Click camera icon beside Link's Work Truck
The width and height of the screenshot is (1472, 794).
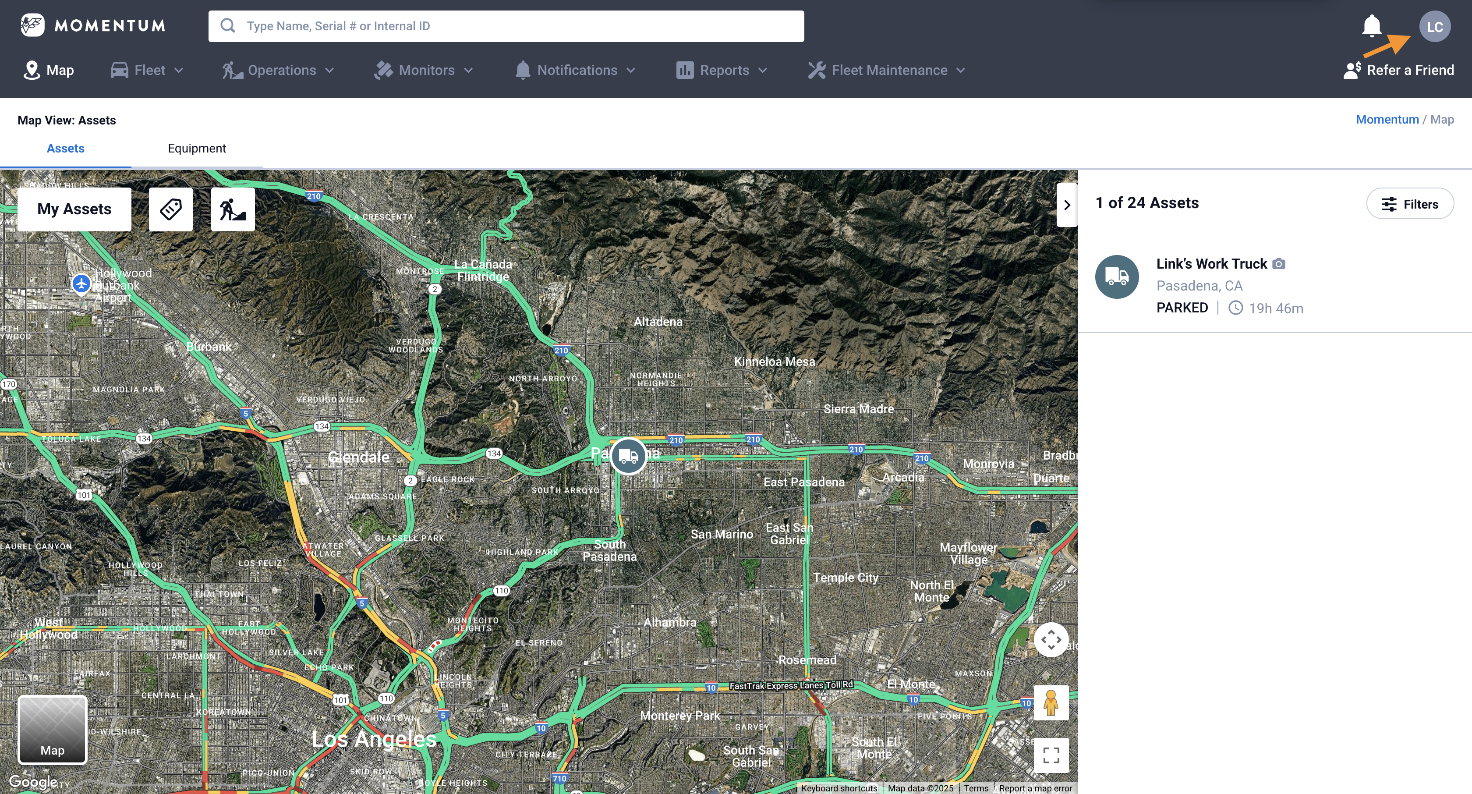coord(1279,264)
